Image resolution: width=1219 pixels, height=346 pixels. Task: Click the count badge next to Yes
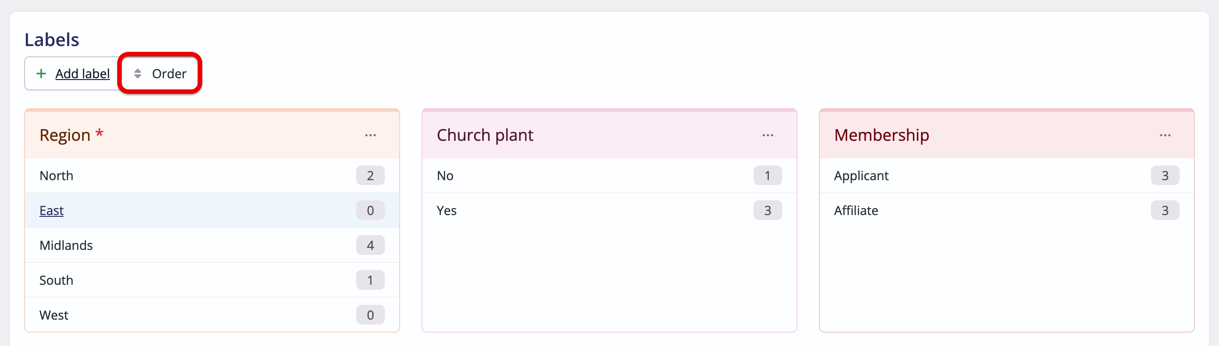(767, 211)
